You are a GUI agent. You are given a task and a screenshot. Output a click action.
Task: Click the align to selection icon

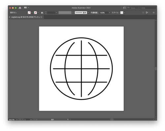pos(147,13)
